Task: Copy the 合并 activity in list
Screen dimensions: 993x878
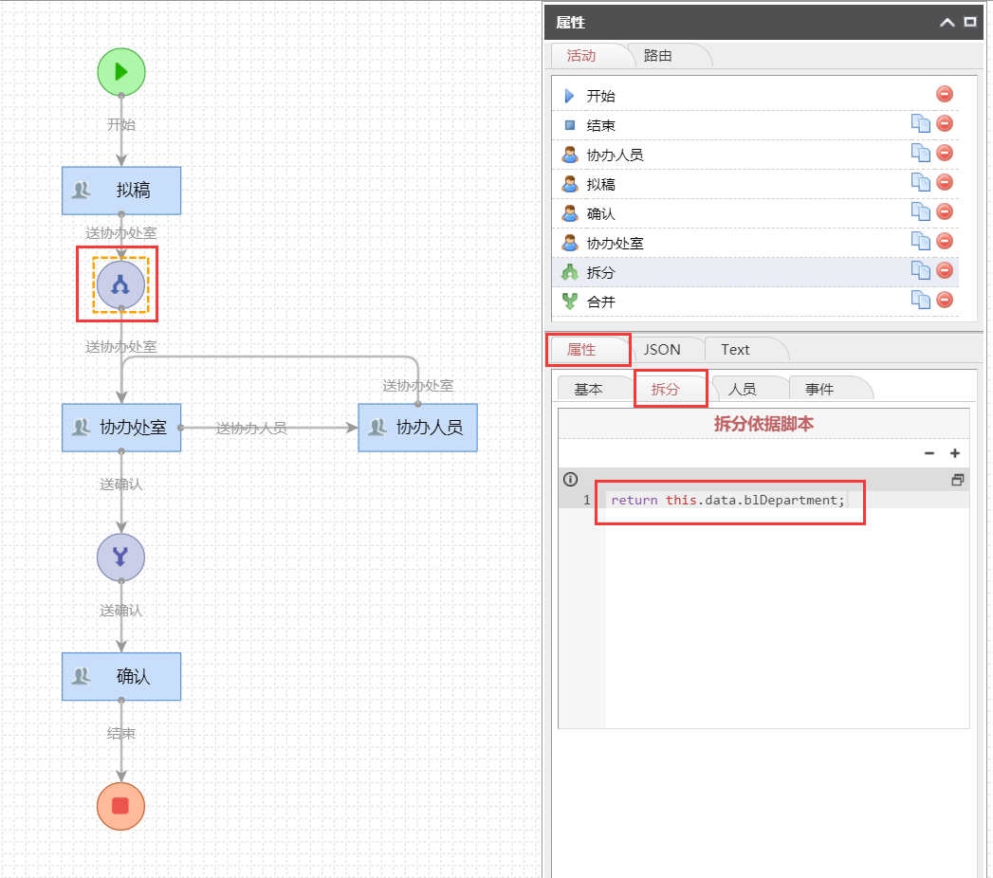Action: (920, 300)
